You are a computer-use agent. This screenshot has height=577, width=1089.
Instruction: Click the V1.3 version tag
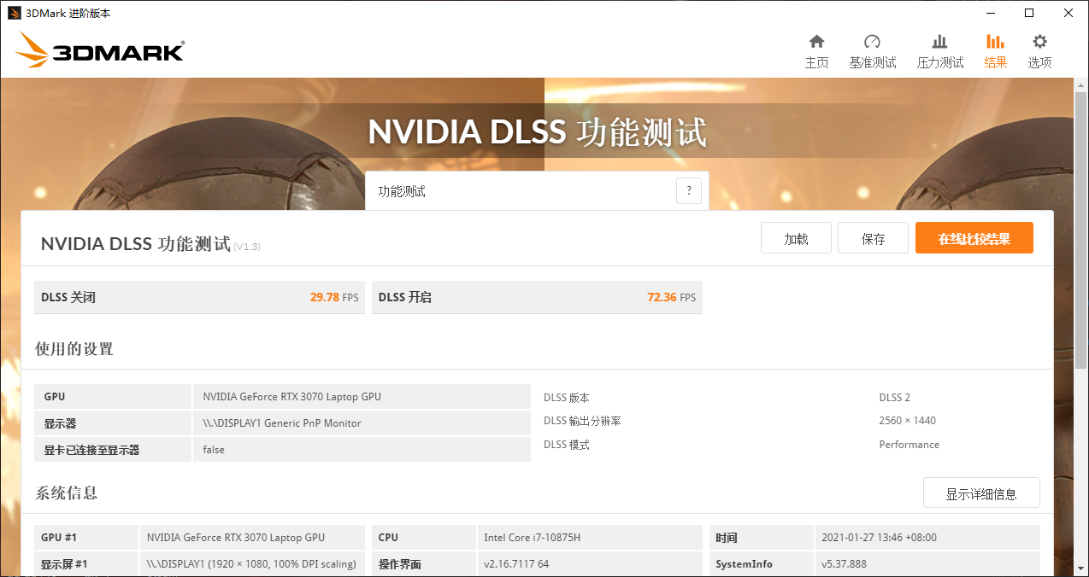pos(247,247)
